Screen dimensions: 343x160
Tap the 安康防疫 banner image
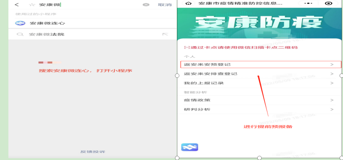coord(260,24)
